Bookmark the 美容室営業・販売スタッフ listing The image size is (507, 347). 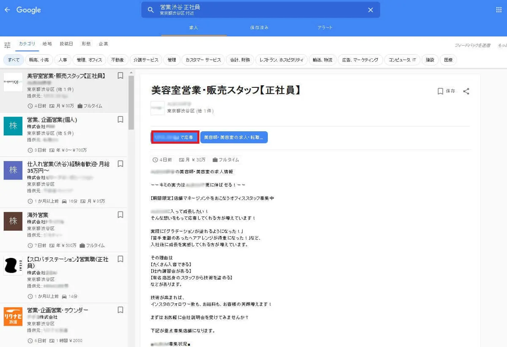(120, 76)
